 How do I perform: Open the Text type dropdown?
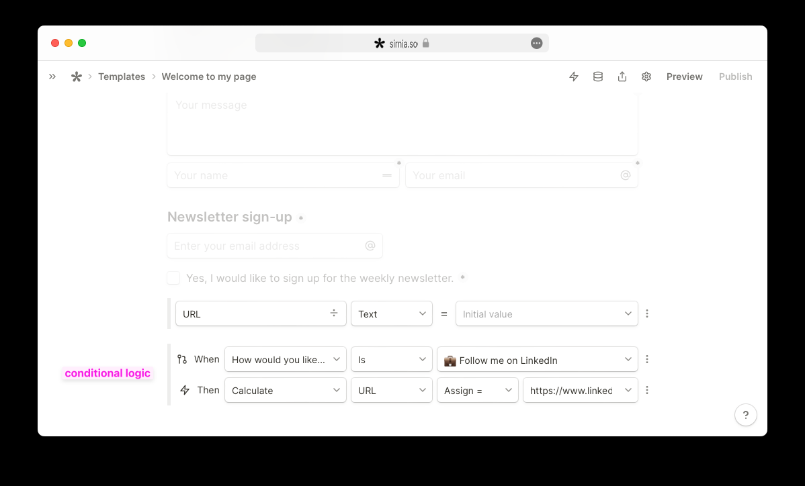(x=392, y=313)
